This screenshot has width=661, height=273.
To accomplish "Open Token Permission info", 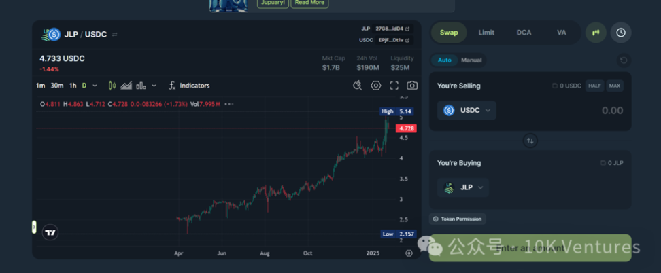I will click(458, 219).
